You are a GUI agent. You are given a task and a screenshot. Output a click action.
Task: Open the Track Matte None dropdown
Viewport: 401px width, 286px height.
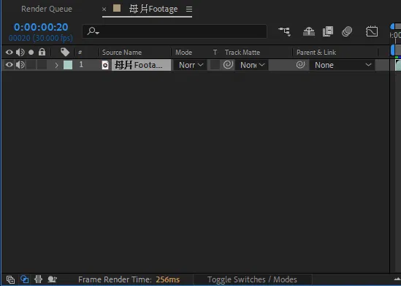pyautogui.click(x=252, y=65)
